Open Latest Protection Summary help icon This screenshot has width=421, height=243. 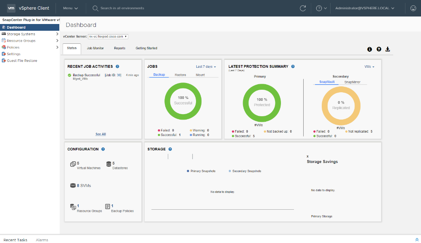pos(293,67)
